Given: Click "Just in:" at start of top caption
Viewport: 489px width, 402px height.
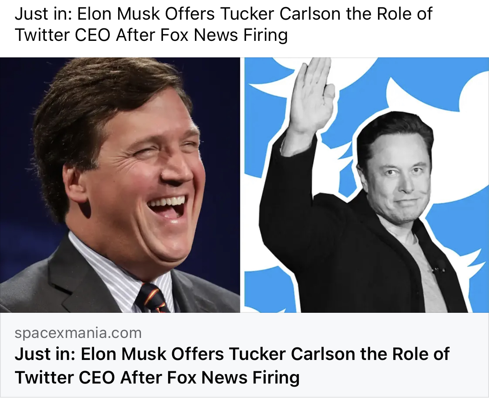Looking at the screenshot, I should pos(43,14).
